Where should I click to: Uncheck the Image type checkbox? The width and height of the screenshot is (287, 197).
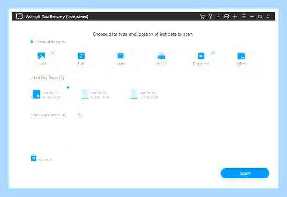(53, 53)
